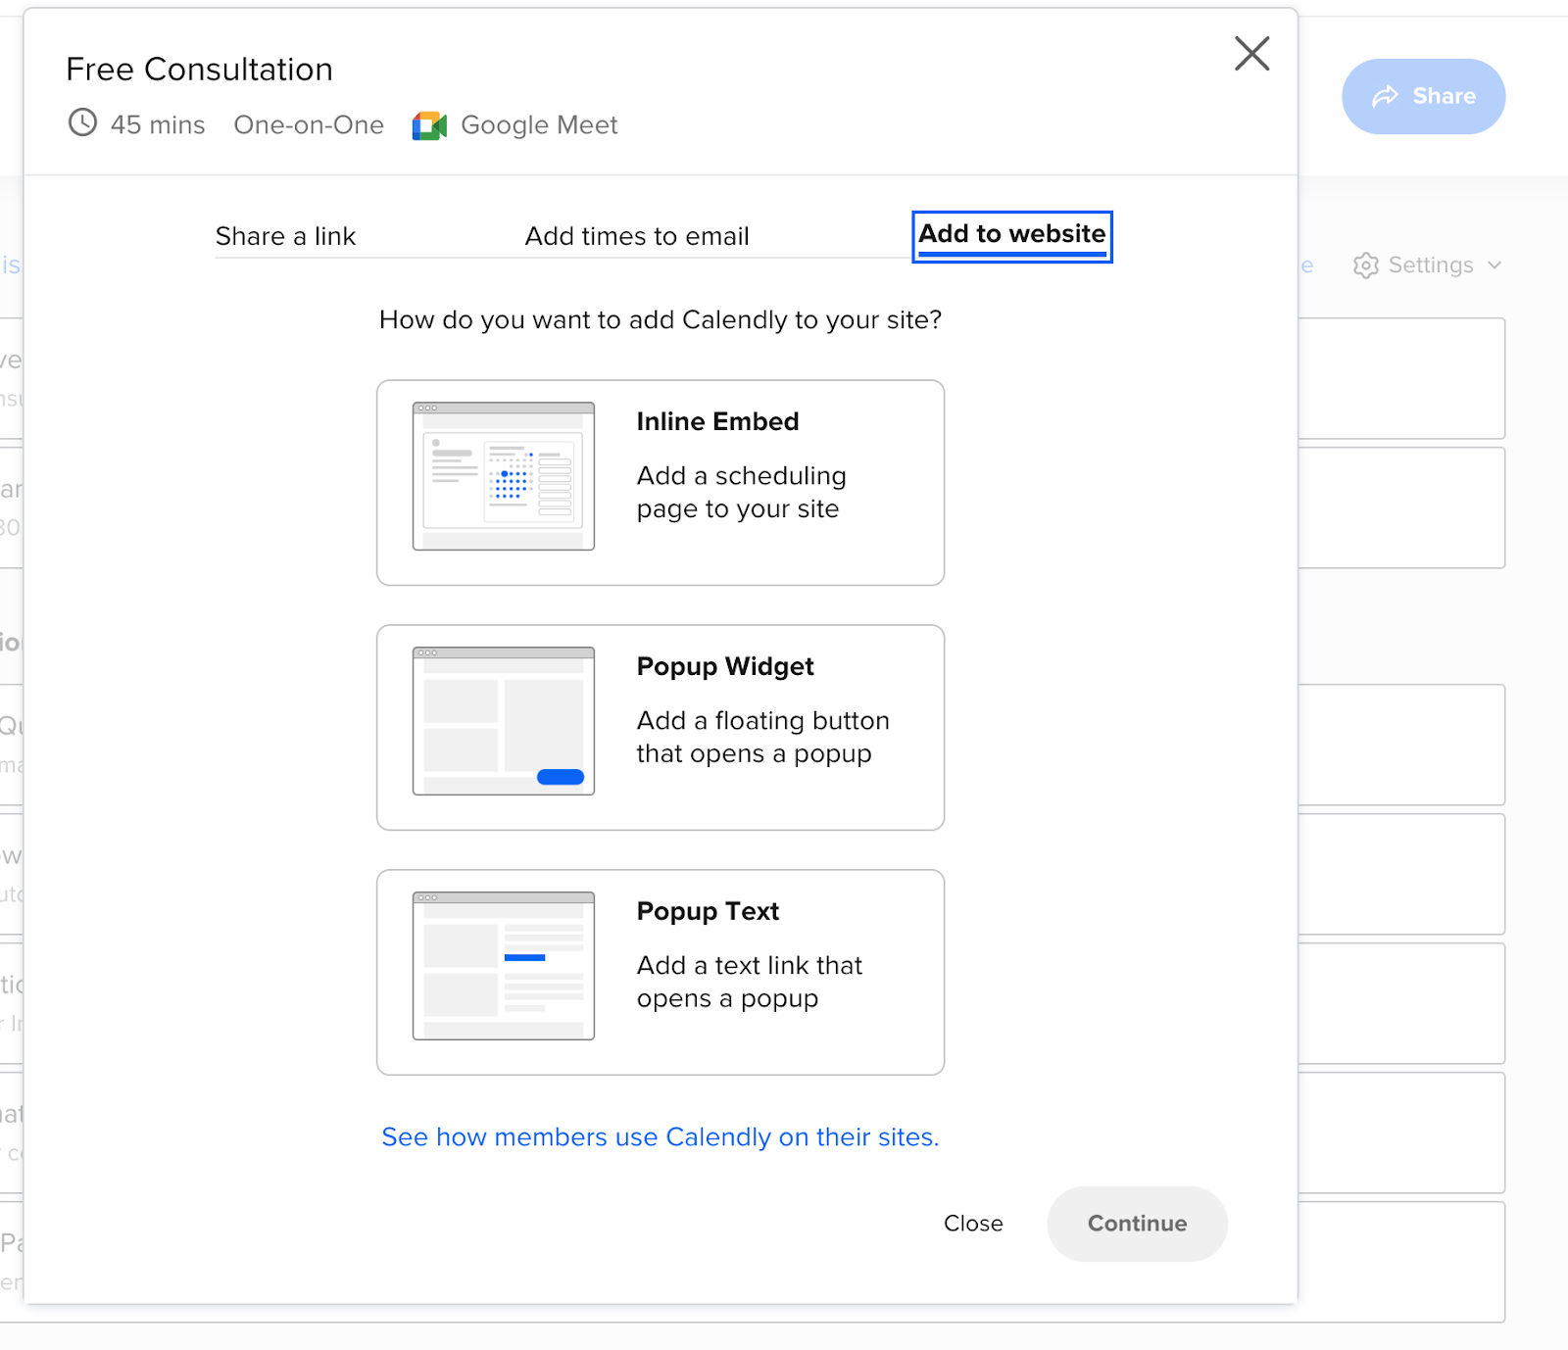1568x1350 pixels.
Task: Click 'Add a text link that opens' description
Action: (x=750, y=982)
